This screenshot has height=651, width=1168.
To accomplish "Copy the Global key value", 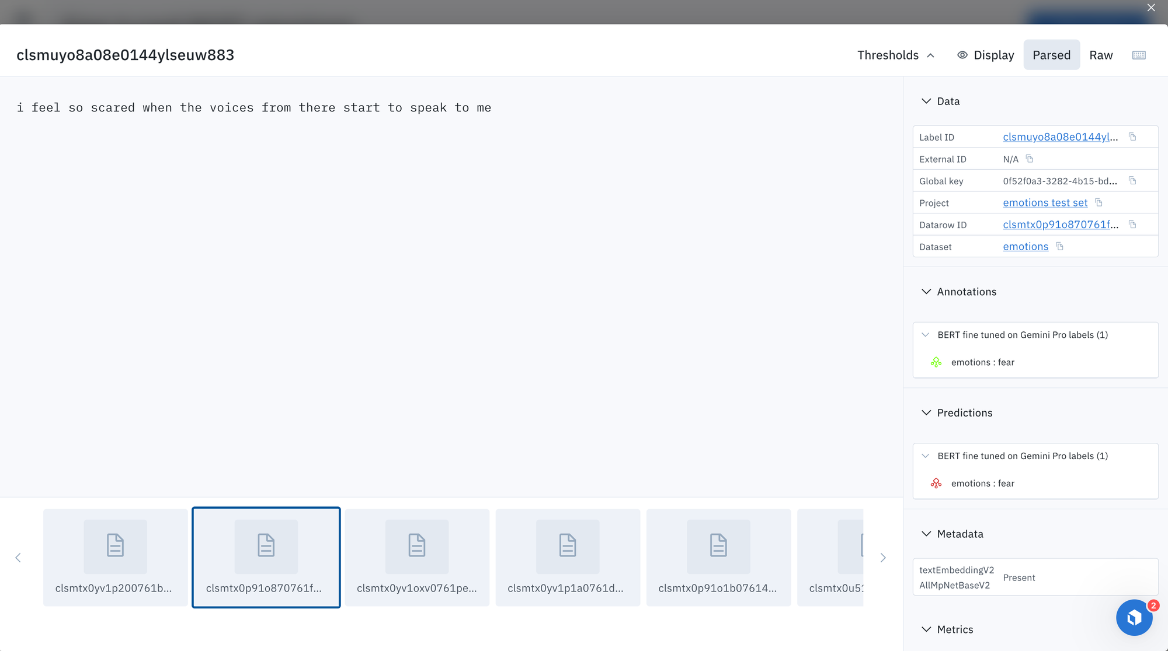I will (1132, 181).
